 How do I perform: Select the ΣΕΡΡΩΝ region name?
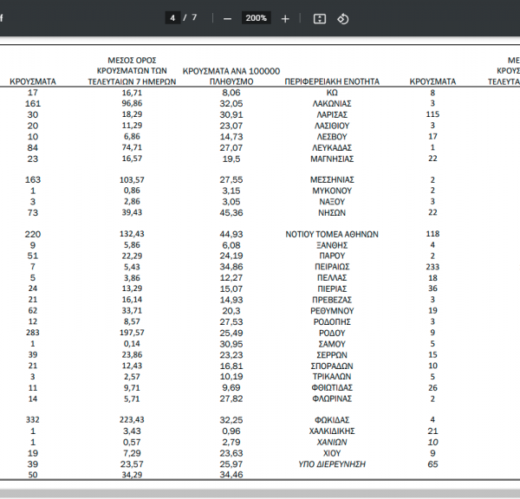click(332, 355)
